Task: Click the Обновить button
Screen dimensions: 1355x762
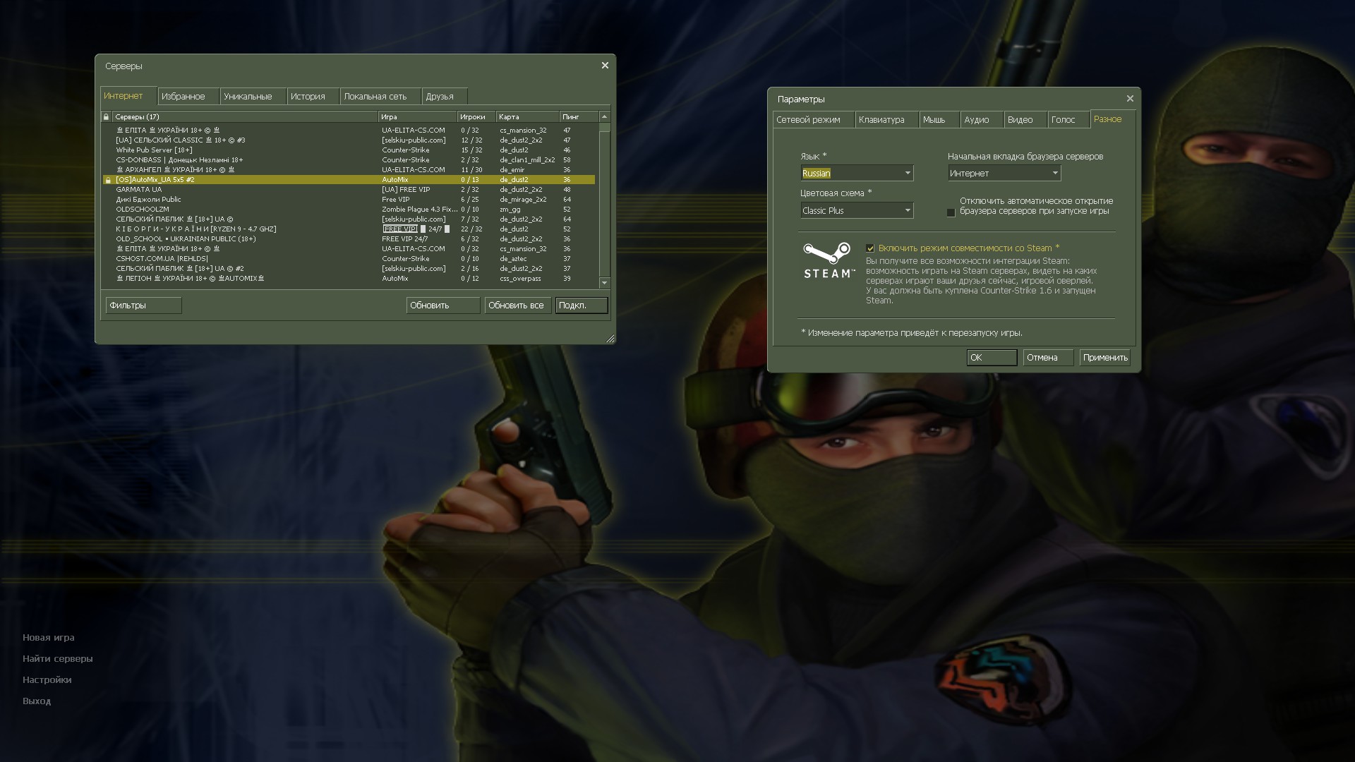Action: (x=443, y=305)
